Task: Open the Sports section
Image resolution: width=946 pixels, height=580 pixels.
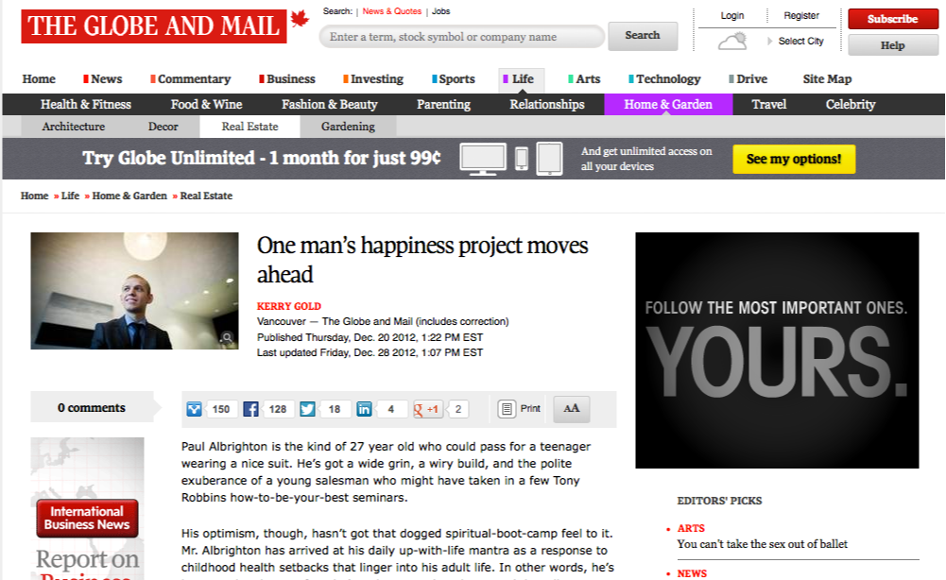Action: click(454, 79)
